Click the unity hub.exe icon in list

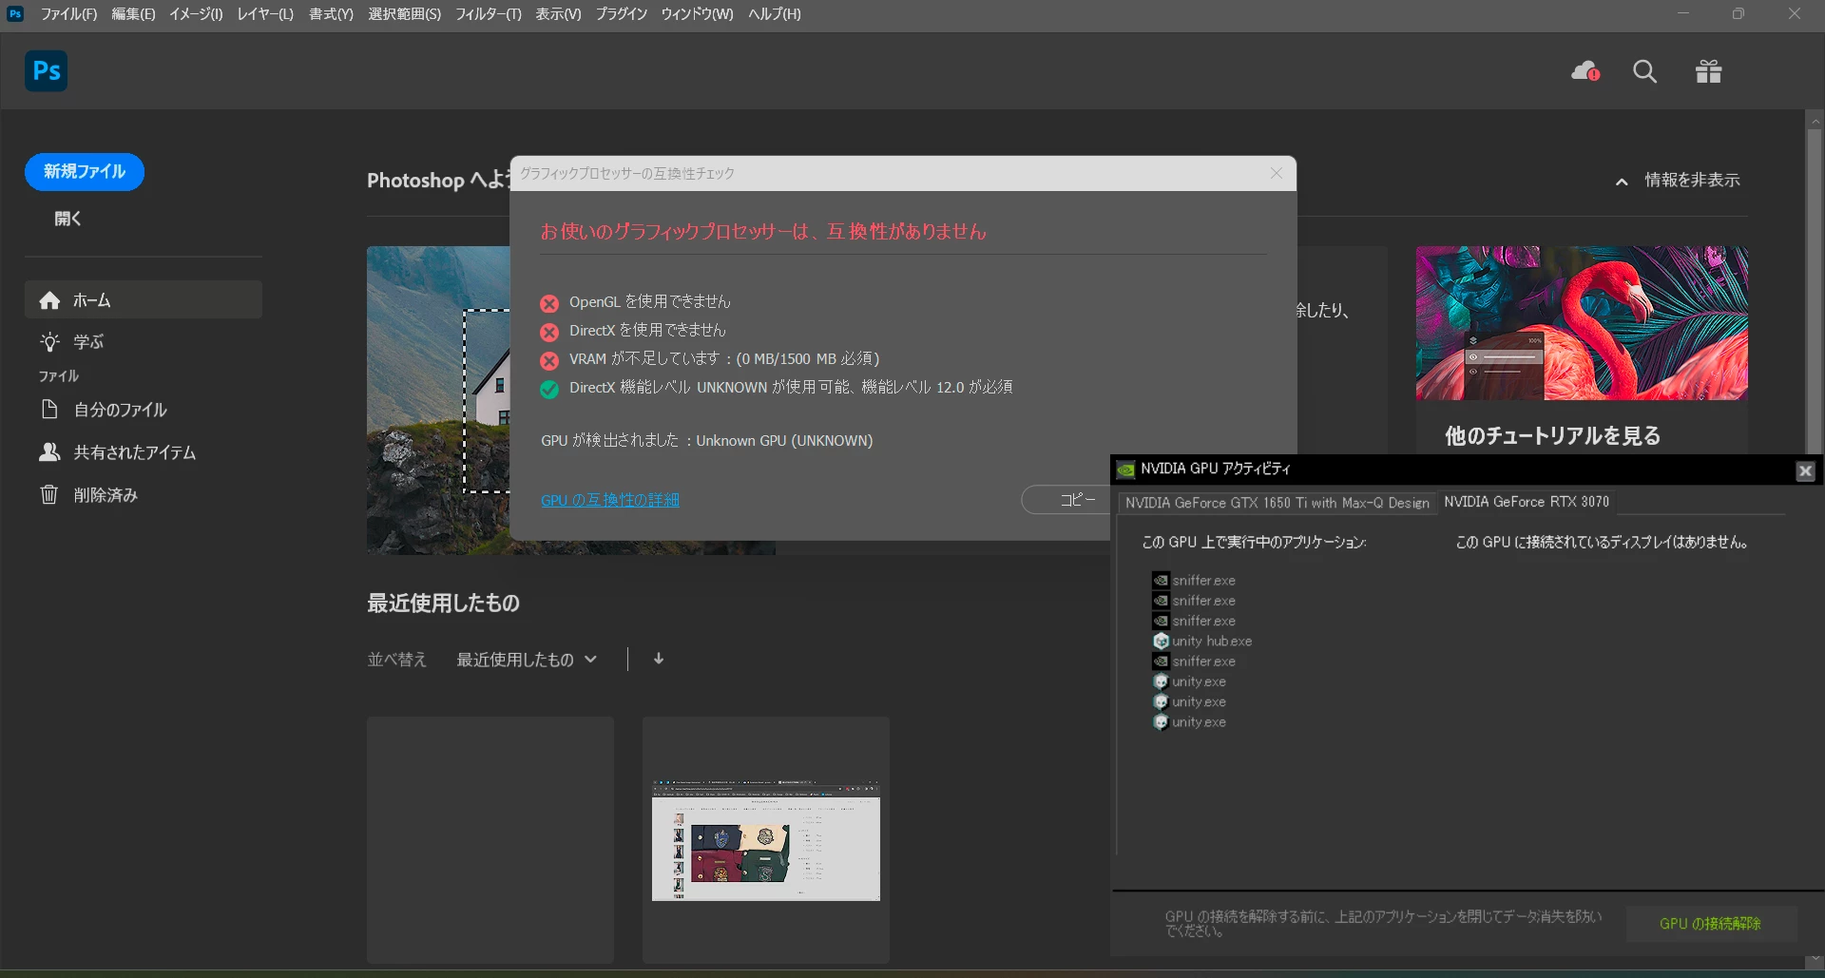(x=1161, y=642)
